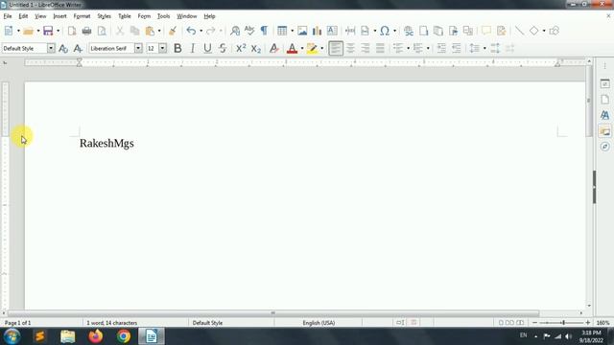
Task: Toggle subscript
Action: (256, 48)
